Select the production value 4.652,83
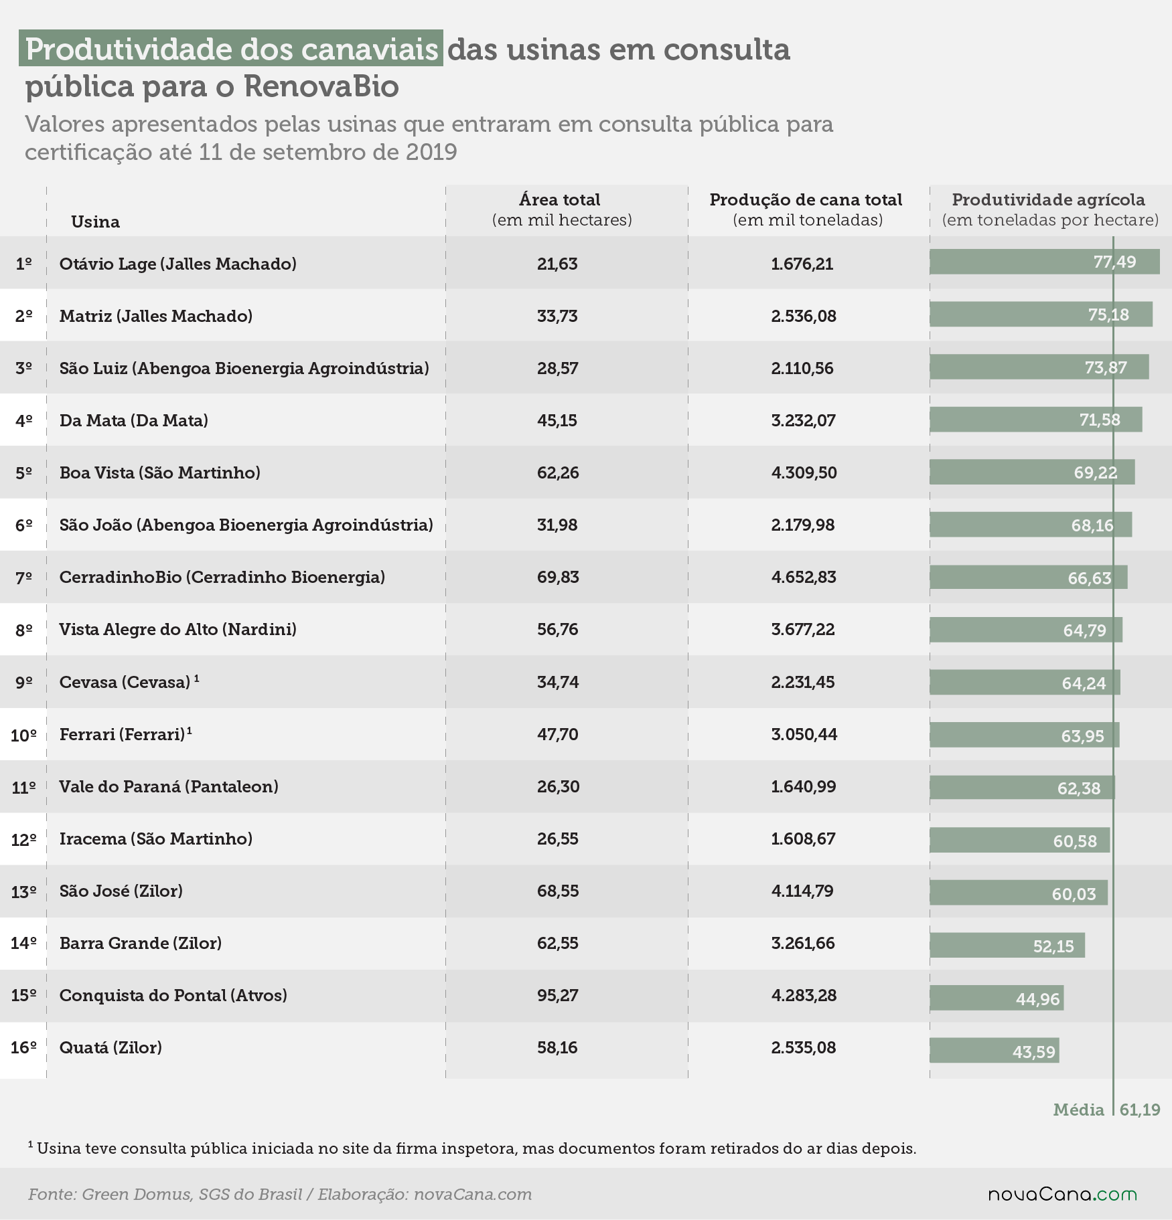This screenshot has height=1220, width=1172. point(804,577)
